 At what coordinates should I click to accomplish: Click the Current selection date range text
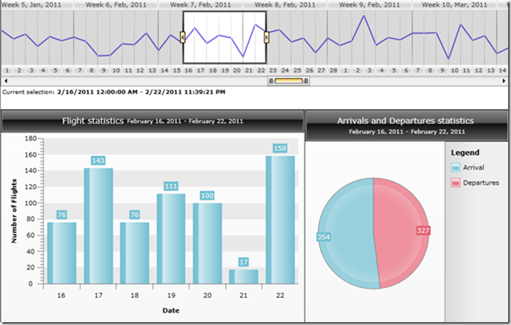click(141, 92)
